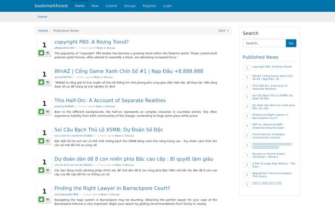Click vote count box beside sidebar 'EMT vs. Advanced EMT'

coord(247,126)
